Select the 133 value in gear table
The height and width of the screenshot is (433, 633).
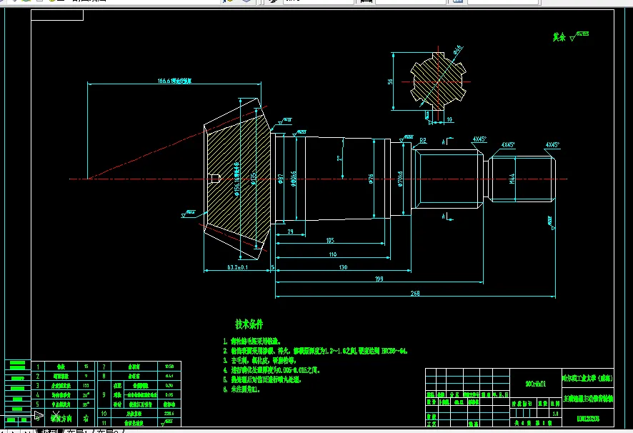(x=86, y=385)
